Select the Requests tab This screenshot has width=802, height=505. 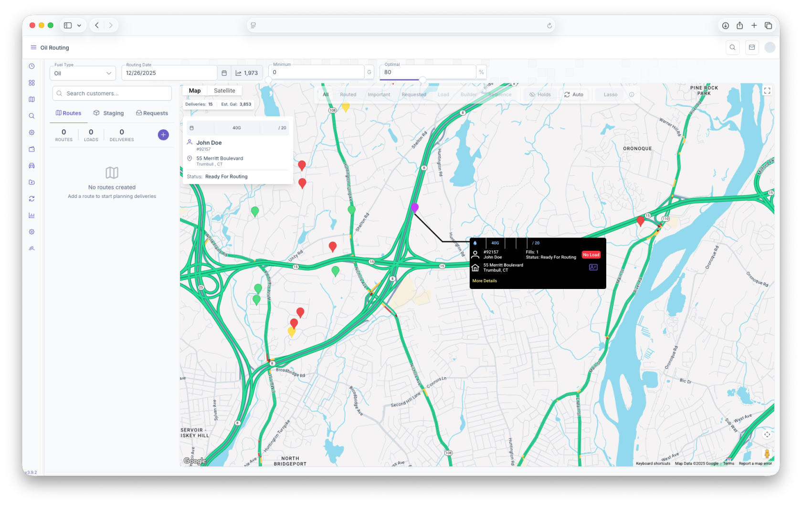click(152, 113)
